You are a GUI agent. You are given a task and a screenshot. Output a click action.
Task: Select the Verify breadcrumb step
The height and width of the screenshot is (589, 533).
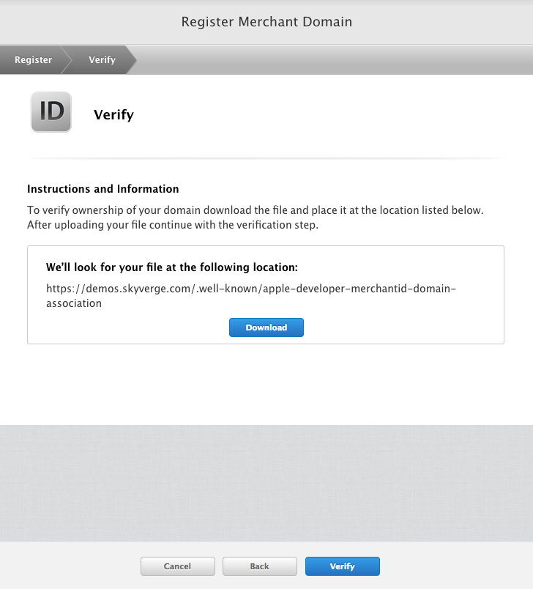102,59
